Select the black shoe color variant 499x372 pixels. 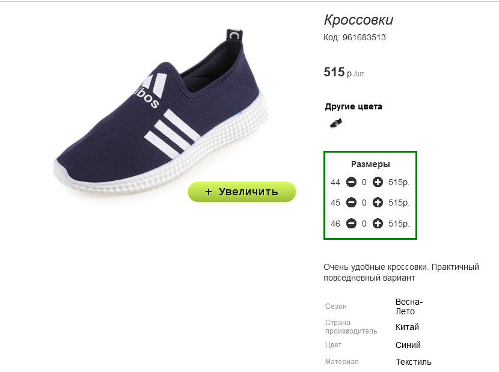point(336,123)
